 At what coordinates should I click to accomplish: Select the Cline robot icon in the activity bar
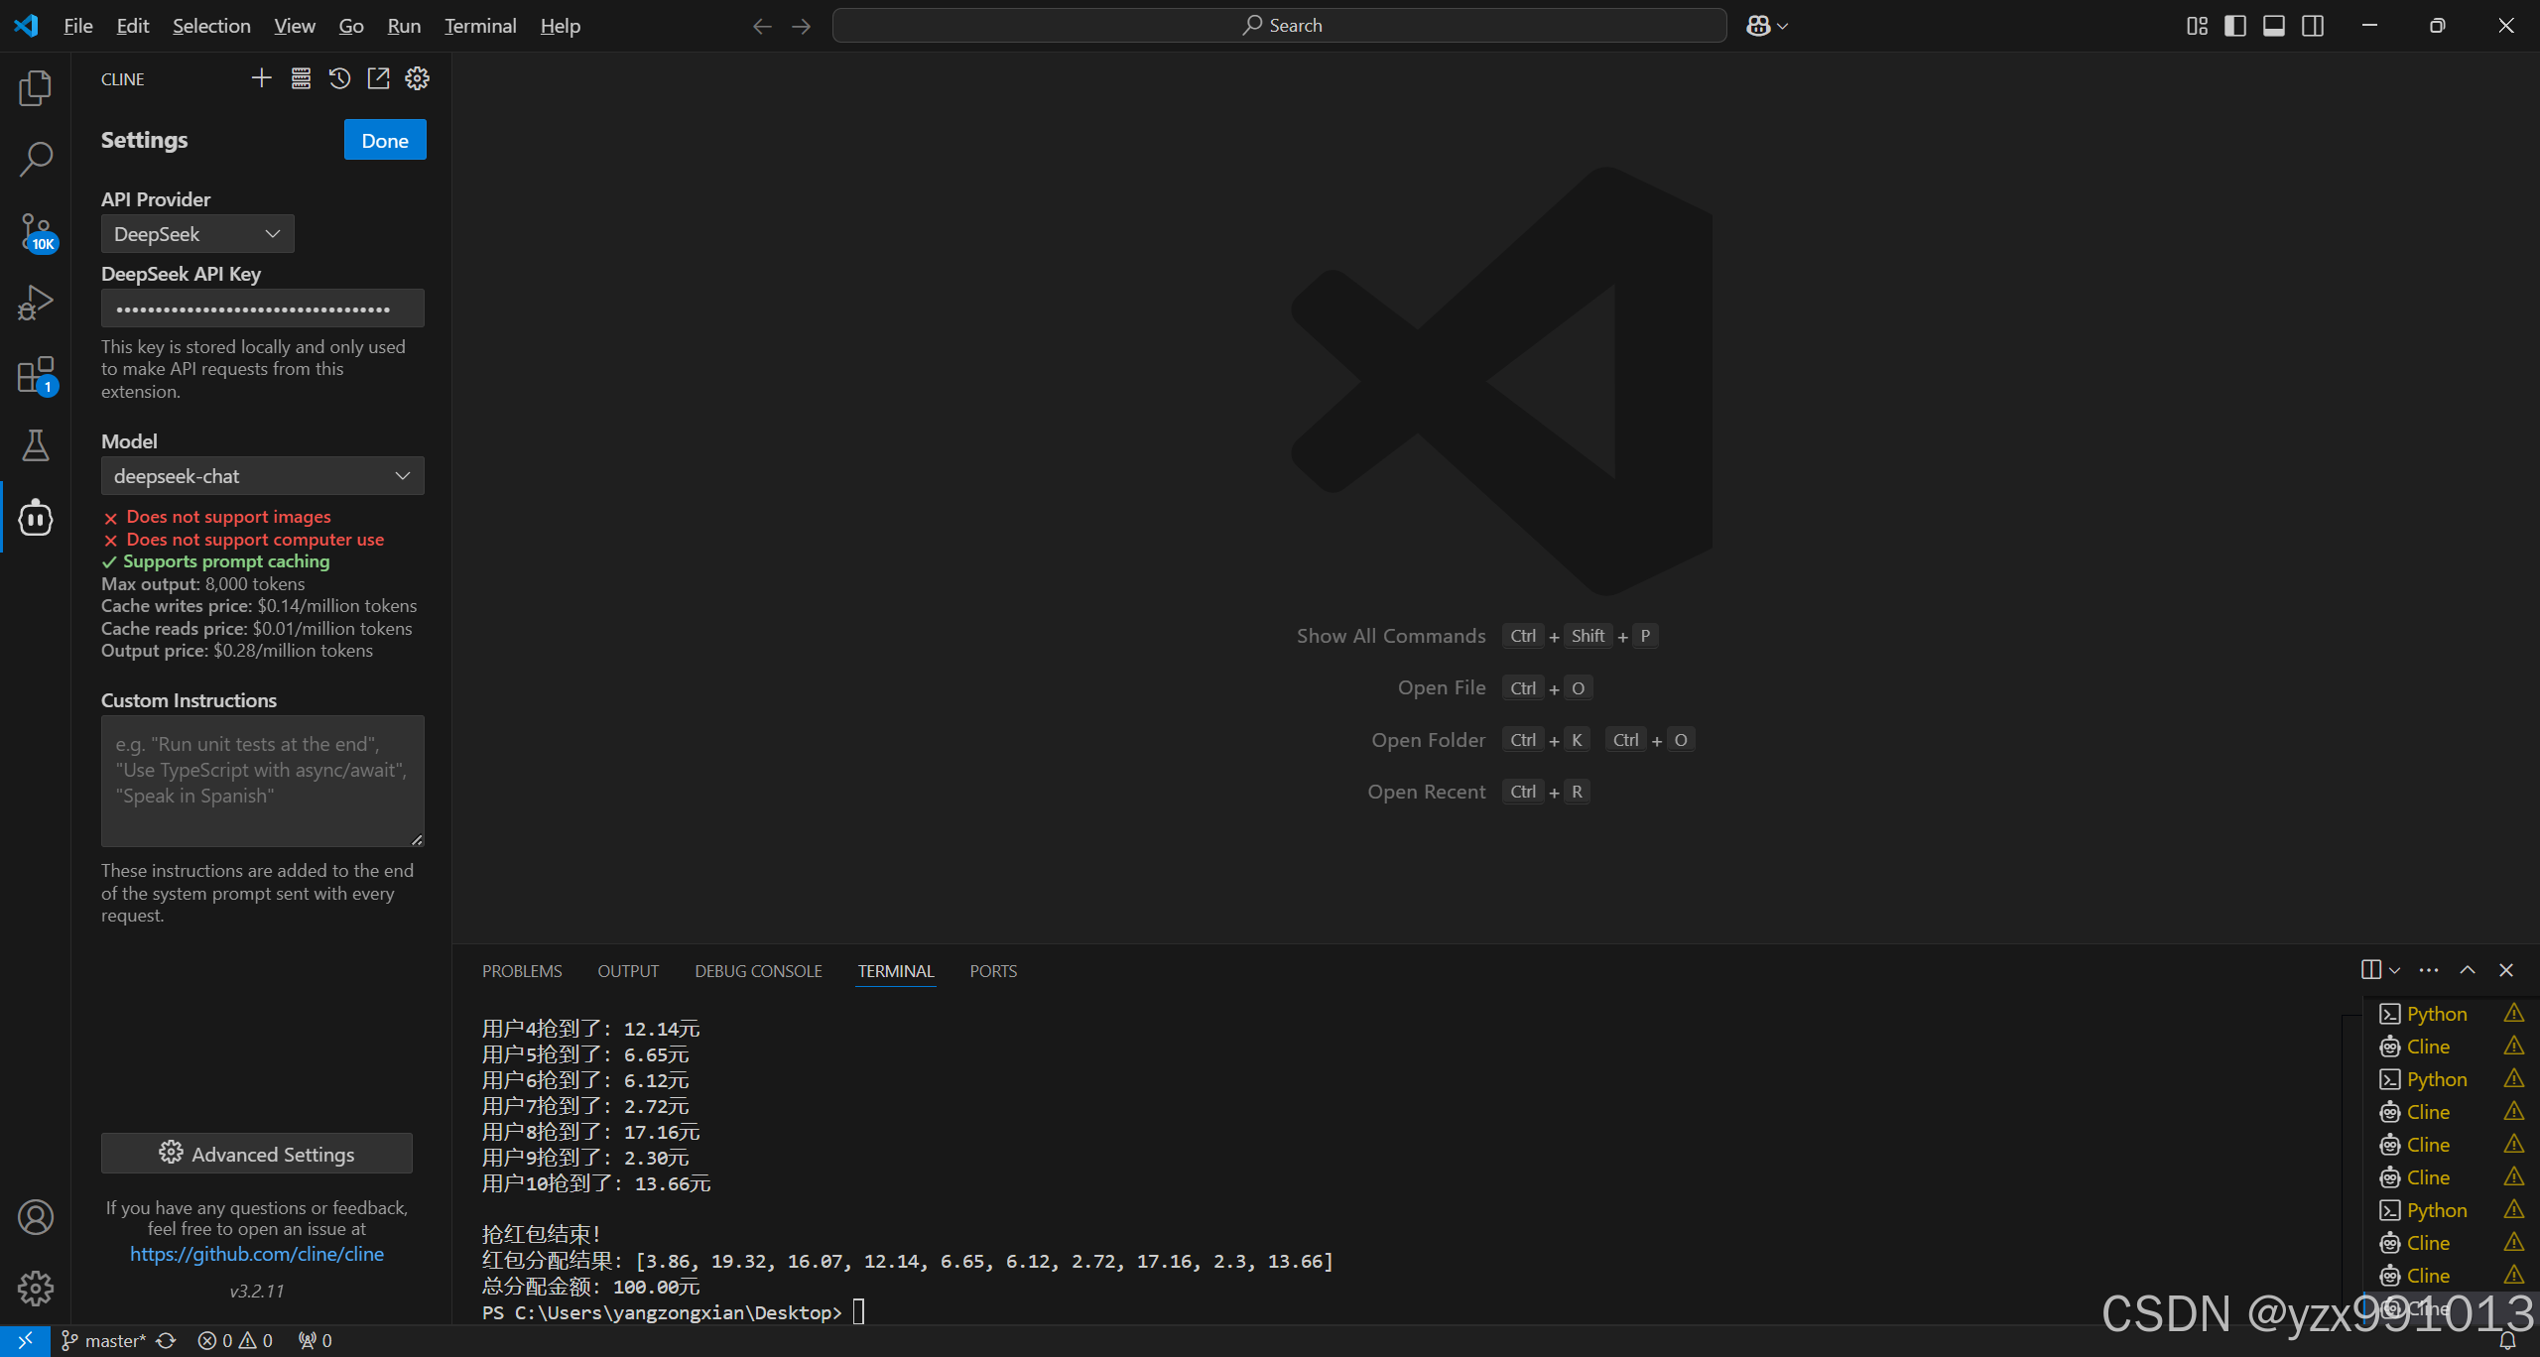click(35, 517)
